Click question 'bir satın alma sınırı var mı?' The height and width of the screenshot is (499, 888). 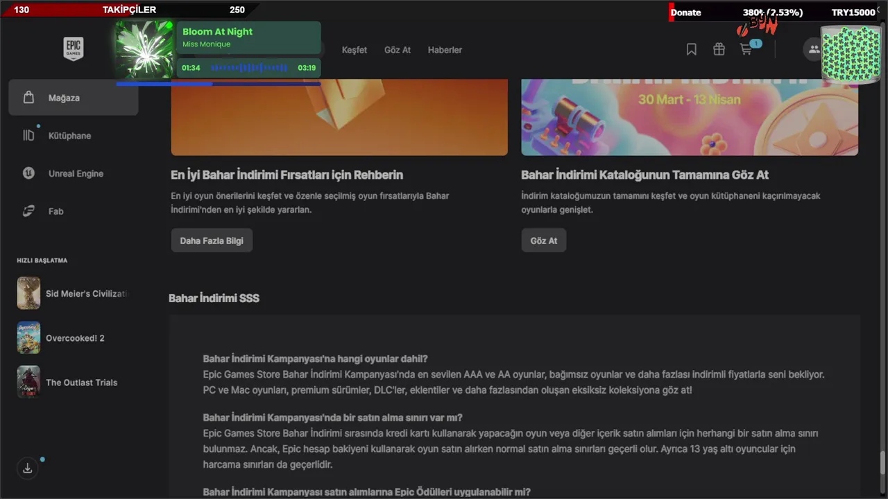(332, 417)
